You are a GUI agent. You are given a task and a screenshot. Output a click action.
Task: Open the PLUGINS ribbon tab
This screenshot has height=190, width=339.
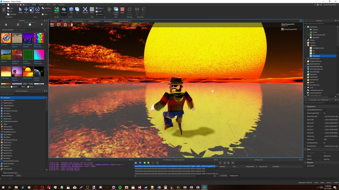click(61, 4)
